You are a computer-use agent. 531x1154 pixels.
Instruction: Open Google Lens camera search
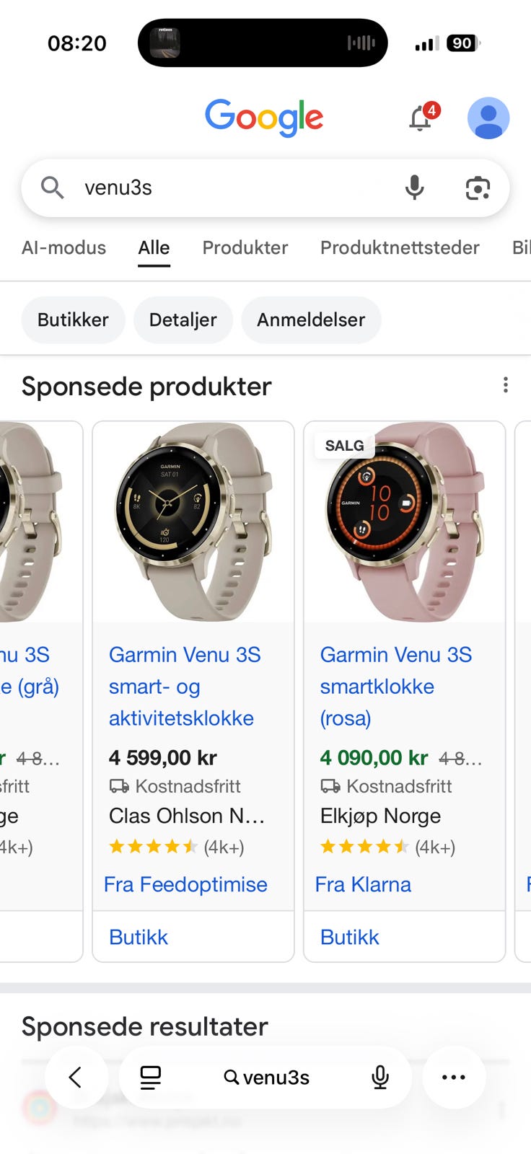point(478,188)
